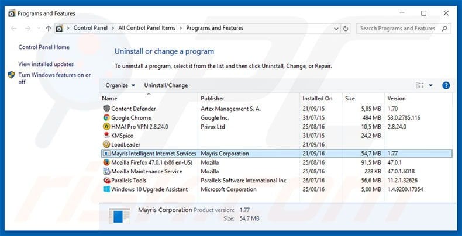Click the Windows features shield icon
This screenshot has height=236, width=462.
pos(12,75)
